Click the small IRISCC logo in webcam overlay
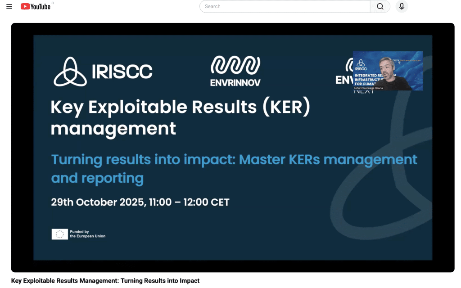 tap(361, 64)
